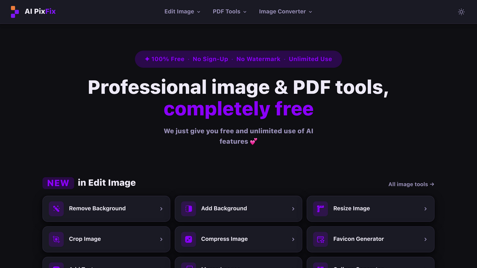
Task: Click the Remove Background icon
Action: pyautogui.click(x=56, y=209)
